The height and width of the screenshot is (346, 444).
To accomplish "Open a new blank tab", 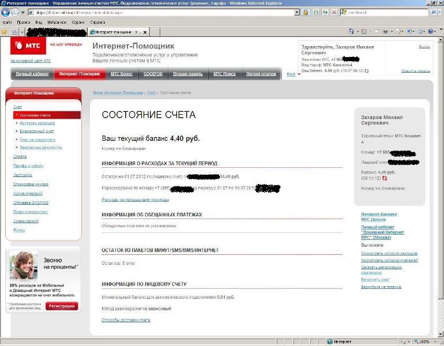I will tap(155, 32).
